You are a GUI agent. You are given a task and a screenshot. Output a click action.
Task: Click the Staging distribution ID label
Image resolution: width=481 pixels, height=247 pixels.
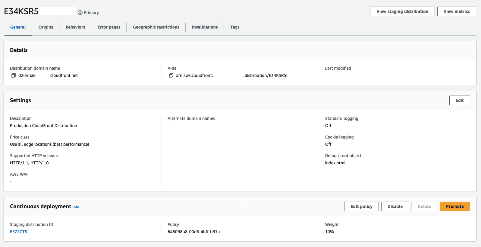click(x=31, y=224)
